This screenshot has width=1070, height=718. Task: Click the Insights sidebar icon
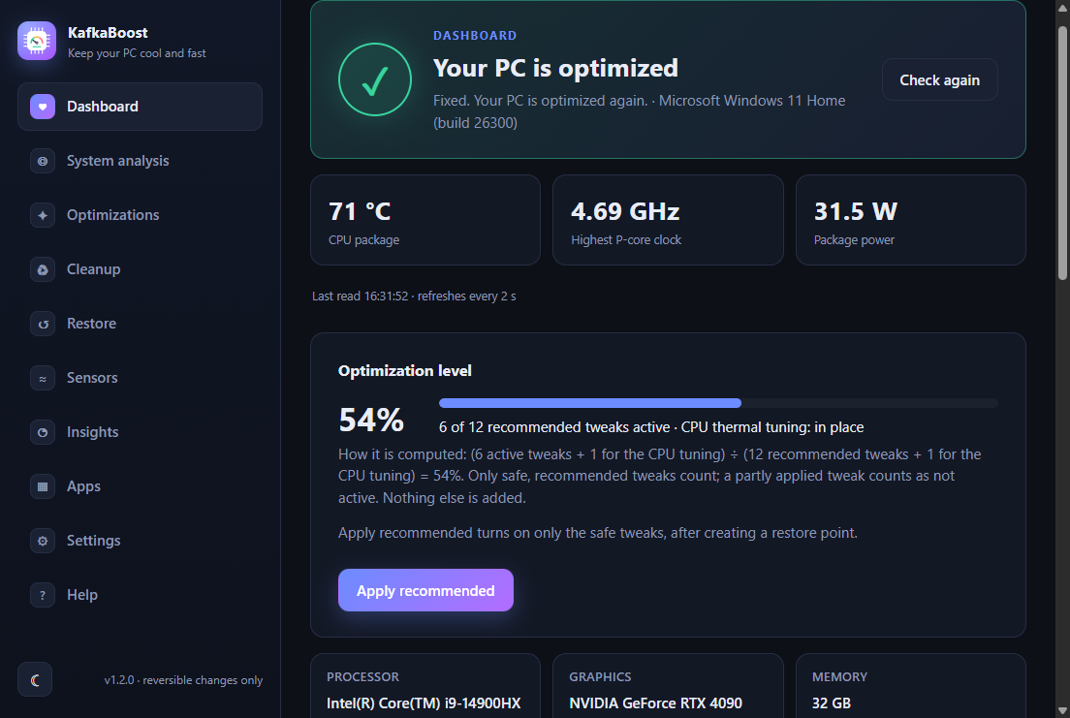coord(43,432)
